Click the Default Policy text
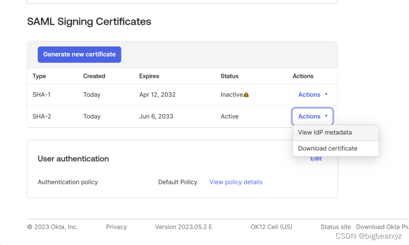This screenshot has width=409, height=245. tap(177, 182)
